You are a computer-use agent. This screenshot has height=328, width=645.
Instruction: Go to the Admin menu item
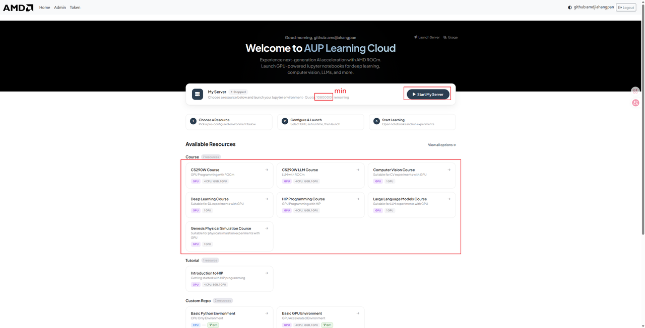tap(60, 8)
